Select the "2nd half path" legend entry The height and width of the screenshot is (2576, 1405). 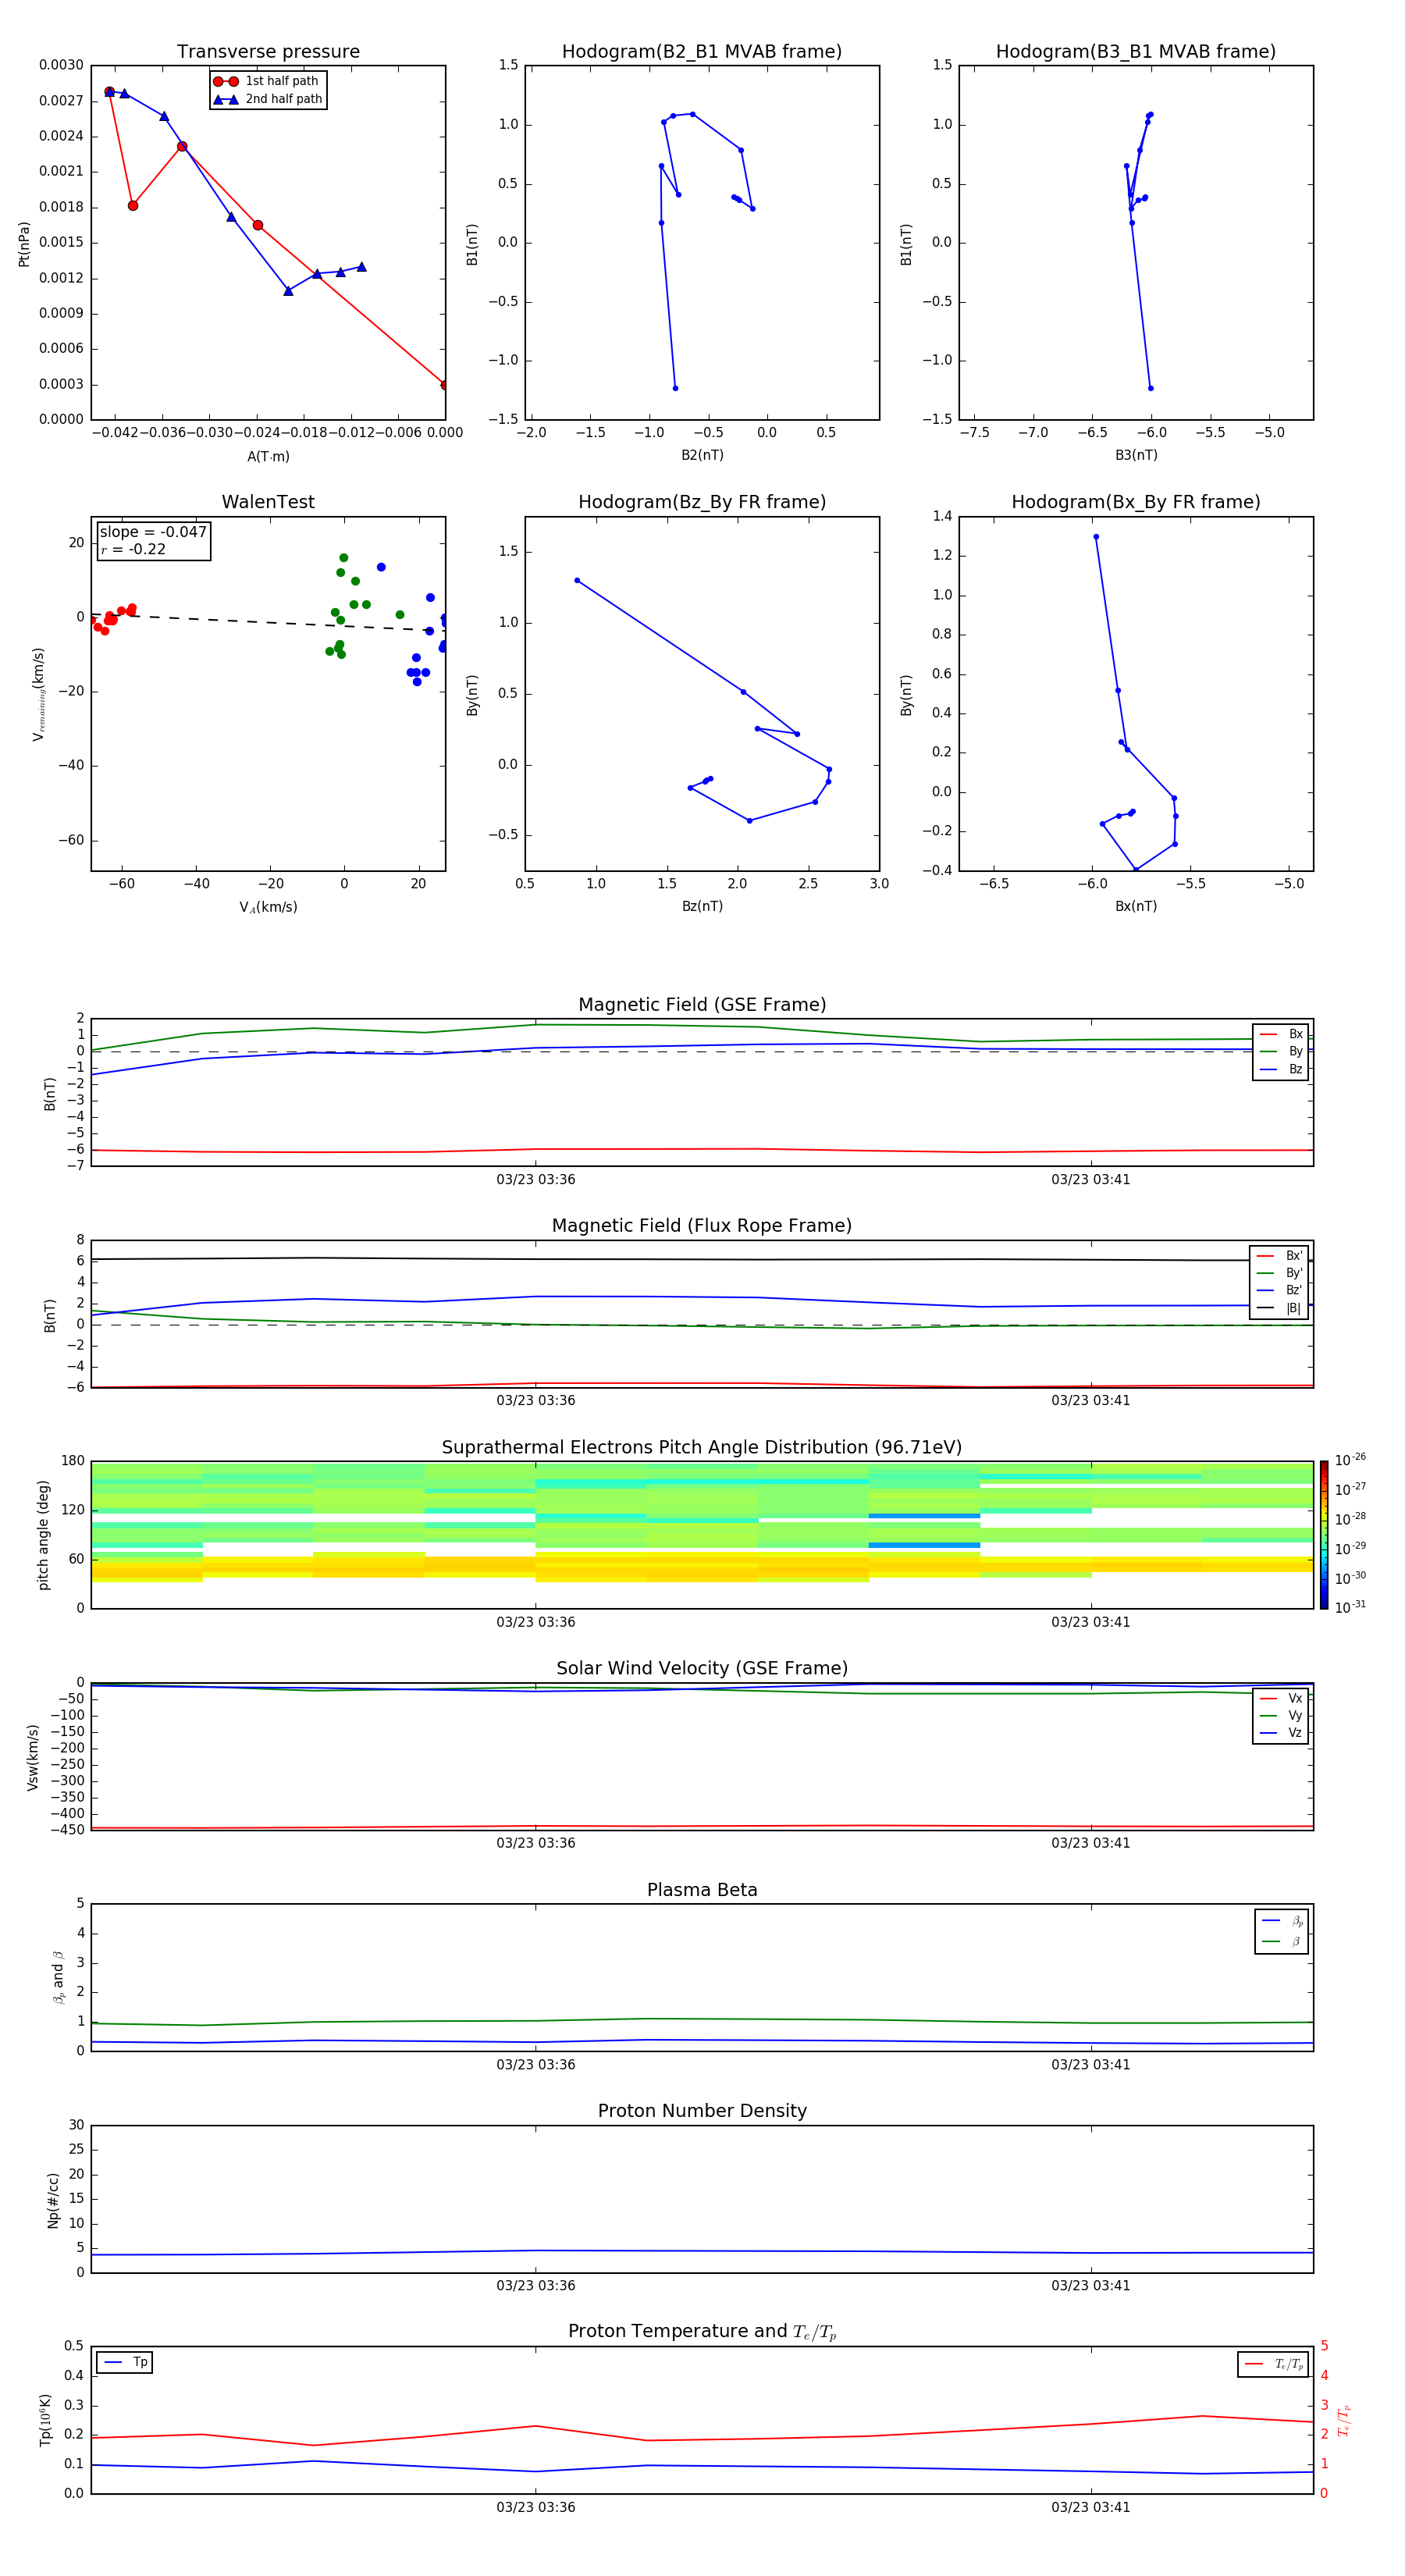tap(268, 99)
